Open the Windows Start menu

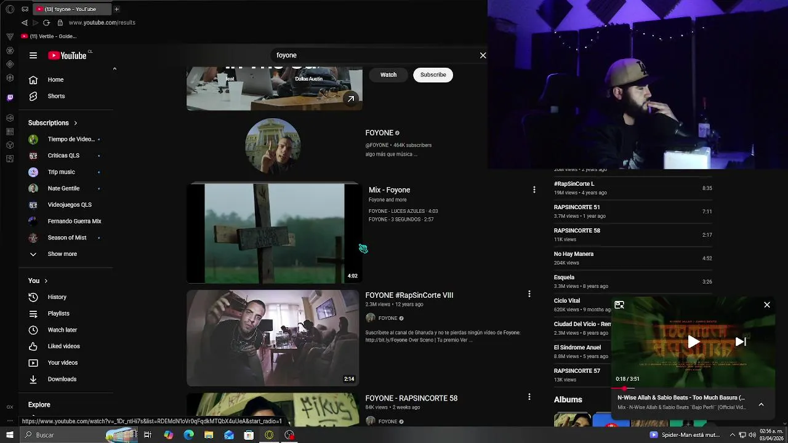coord(10,435)
